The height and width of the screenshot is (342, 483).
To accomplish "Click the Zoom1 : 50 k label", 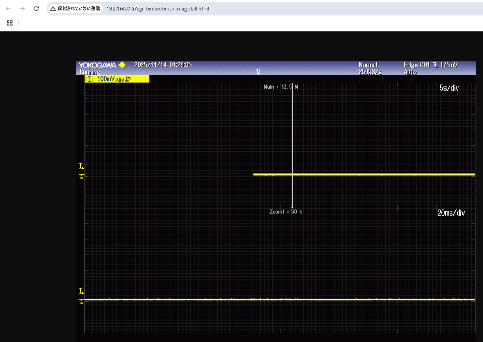I will click(x=286, y=212).
